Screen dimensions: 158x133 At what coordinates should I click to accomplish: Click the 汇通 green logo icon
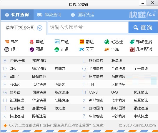click(x=57, y=49)
